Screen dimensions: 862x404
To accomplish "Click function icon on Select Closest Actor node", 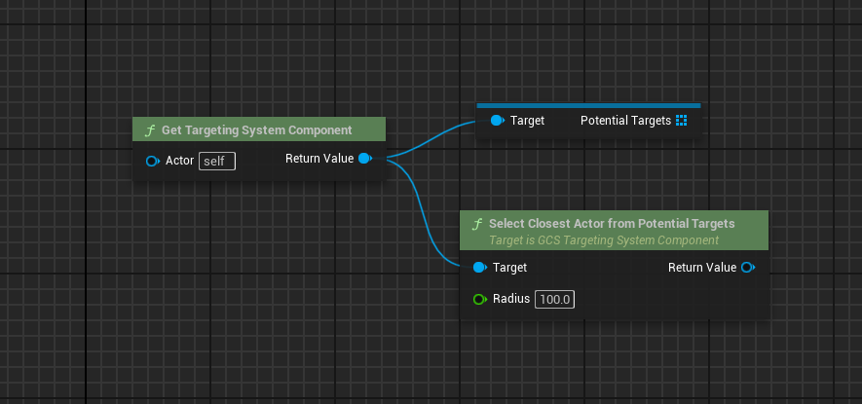I will click(477, 224).
